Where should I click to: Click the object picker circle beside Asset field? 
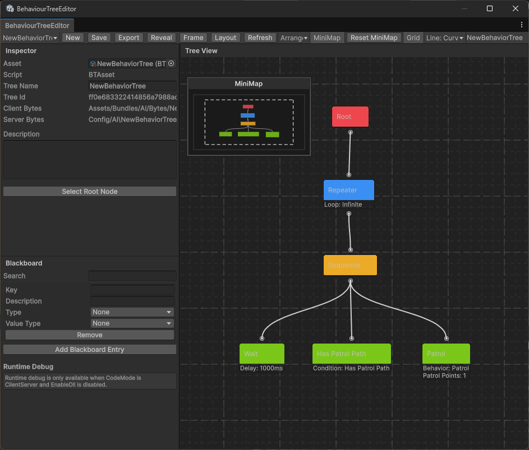(171, 63)
